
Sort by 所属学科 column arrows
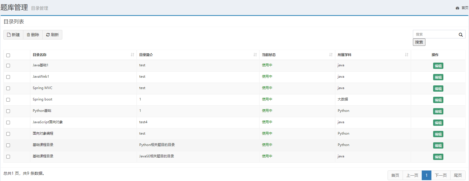click(x=407, y=55)
